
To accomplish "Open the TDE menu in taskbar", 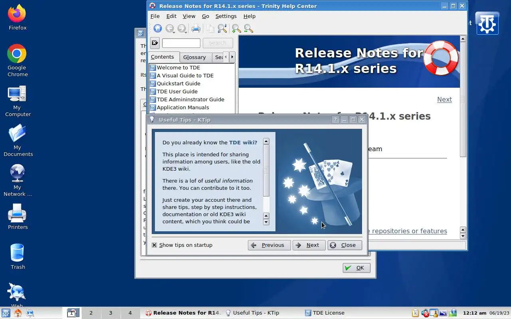I will 6,313.
